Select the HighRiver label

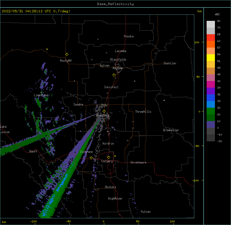click(115, 199)
